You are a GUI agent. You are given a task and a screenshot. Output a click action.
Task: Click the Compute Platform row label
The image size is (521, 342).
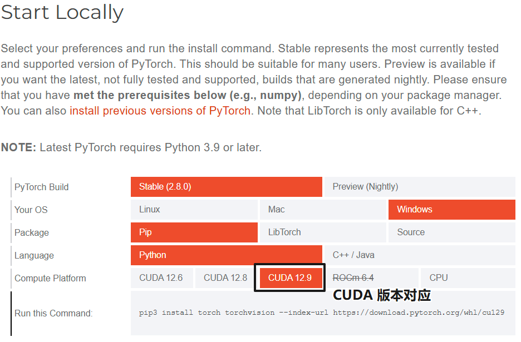point(50,278)
